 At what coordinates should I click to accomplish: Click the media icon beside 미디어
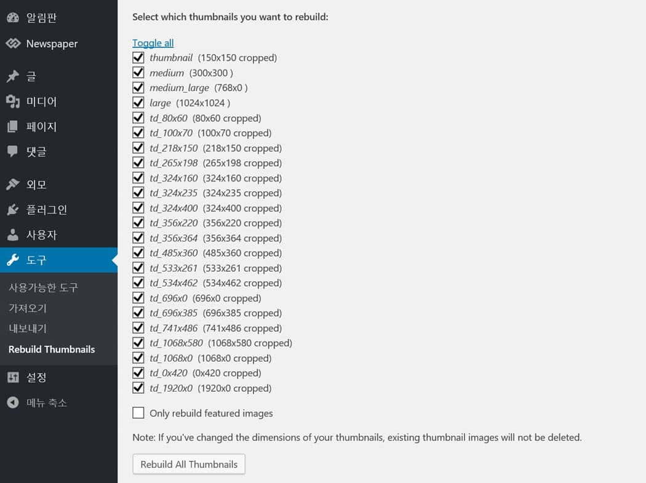tap(13, 102)
